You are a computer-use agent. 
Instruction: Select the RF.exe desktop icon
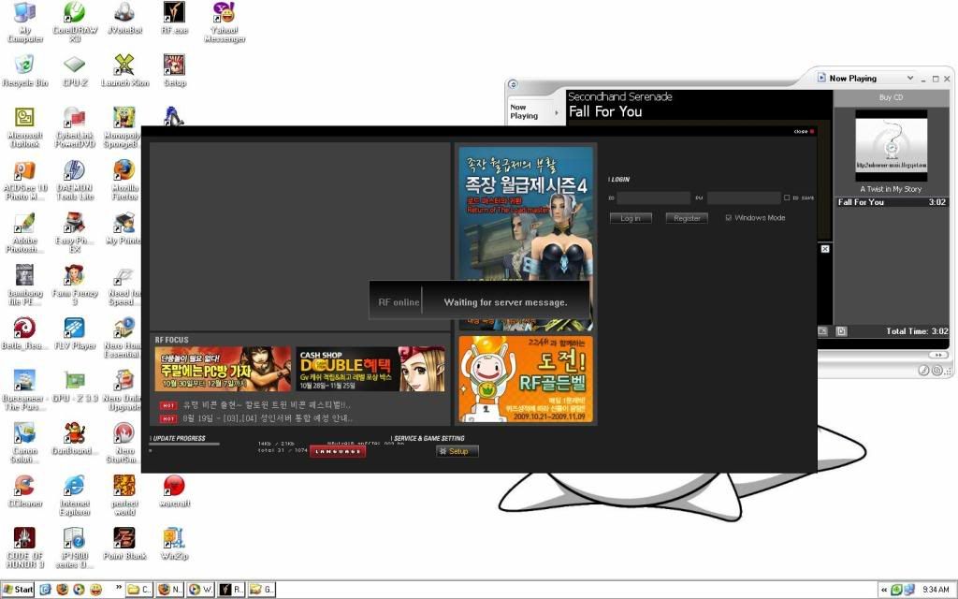click(x=174, y=18)
